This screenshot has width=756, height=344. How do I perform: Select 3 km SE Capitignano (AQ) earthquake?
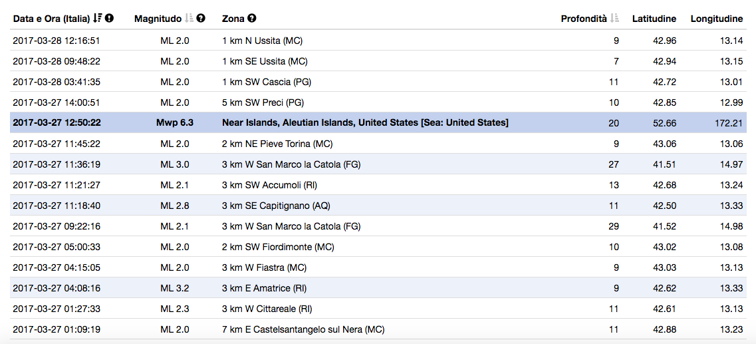pyautogui.click(x=378, y=206)
